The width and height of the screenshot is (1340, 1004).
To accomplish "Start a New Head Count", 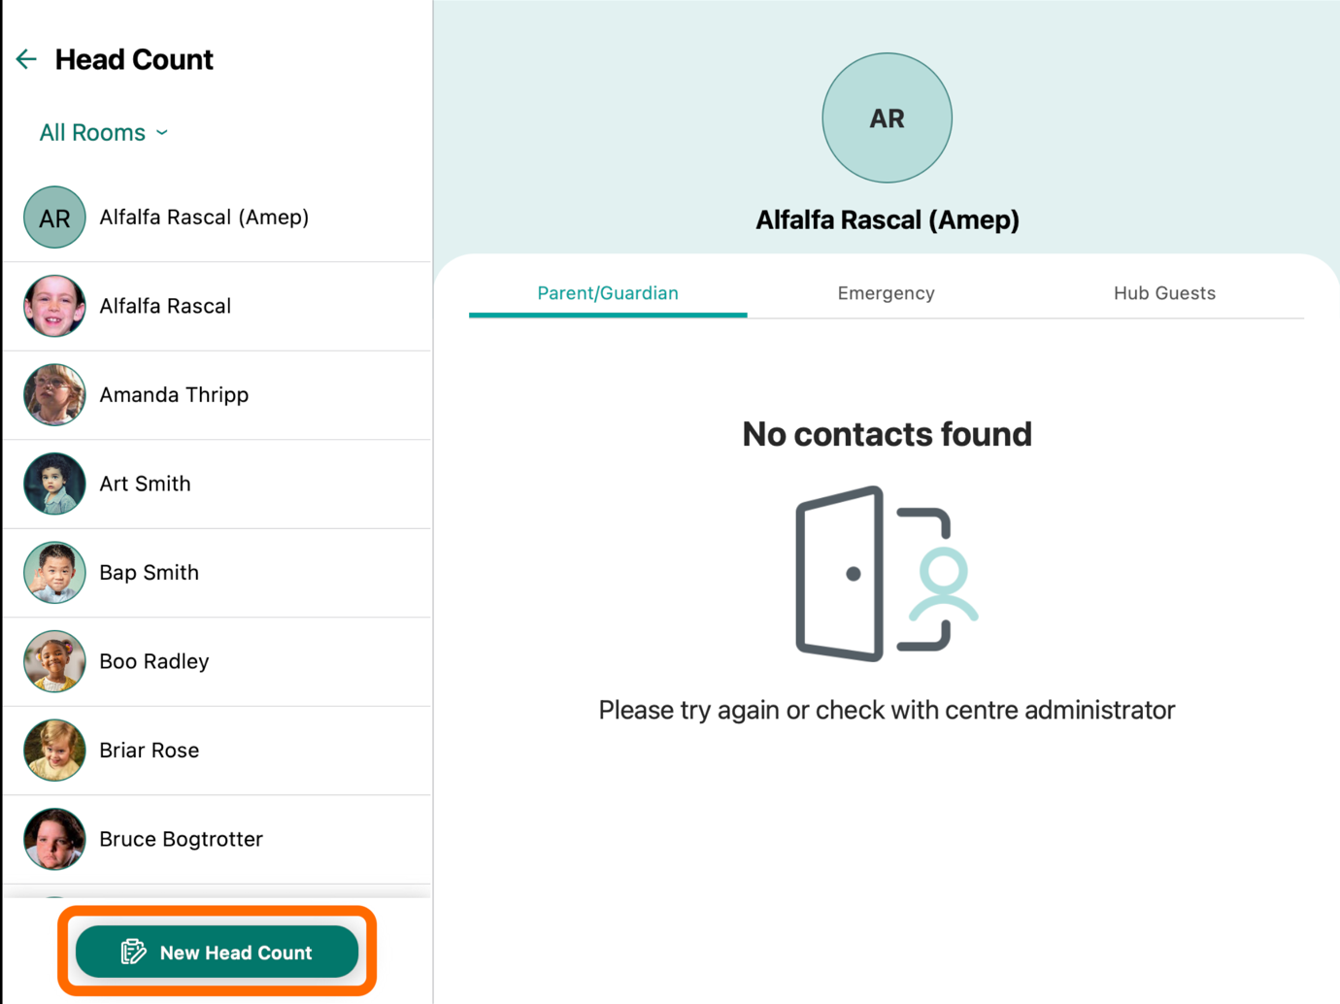I will [218, 952].
